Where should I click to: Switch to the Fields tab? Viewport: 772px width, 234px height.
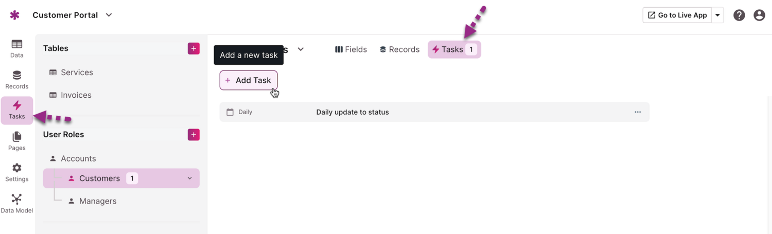point(351,49)
